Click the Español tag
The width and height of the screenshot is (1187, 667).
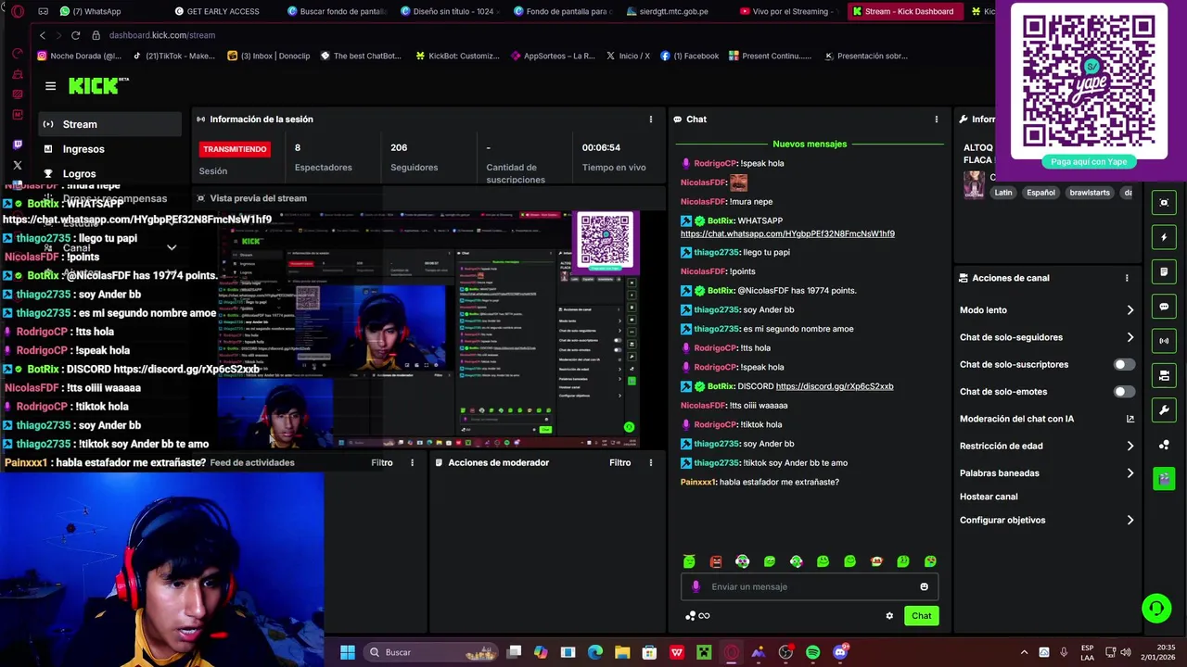click(x=1040, y=193)
